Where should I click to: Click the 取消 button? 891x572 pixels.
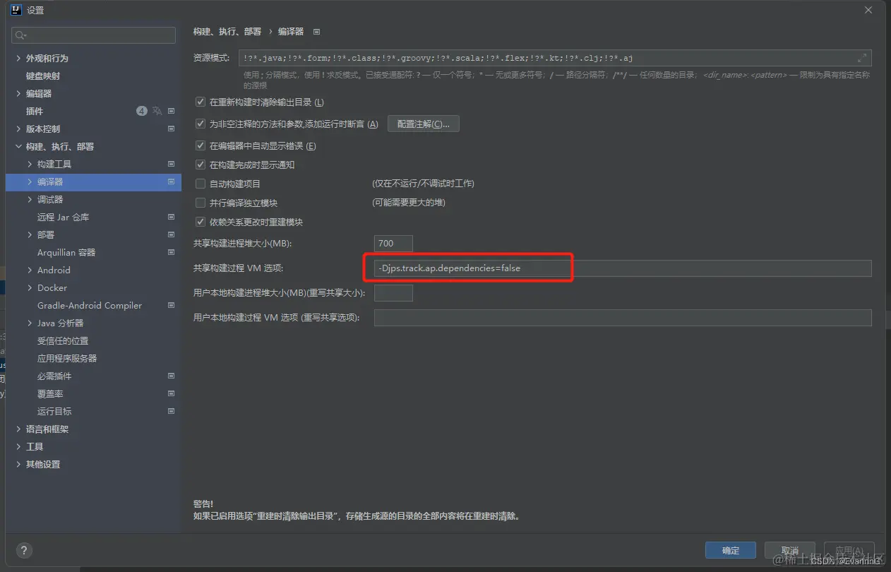click(x=789, y=551)
